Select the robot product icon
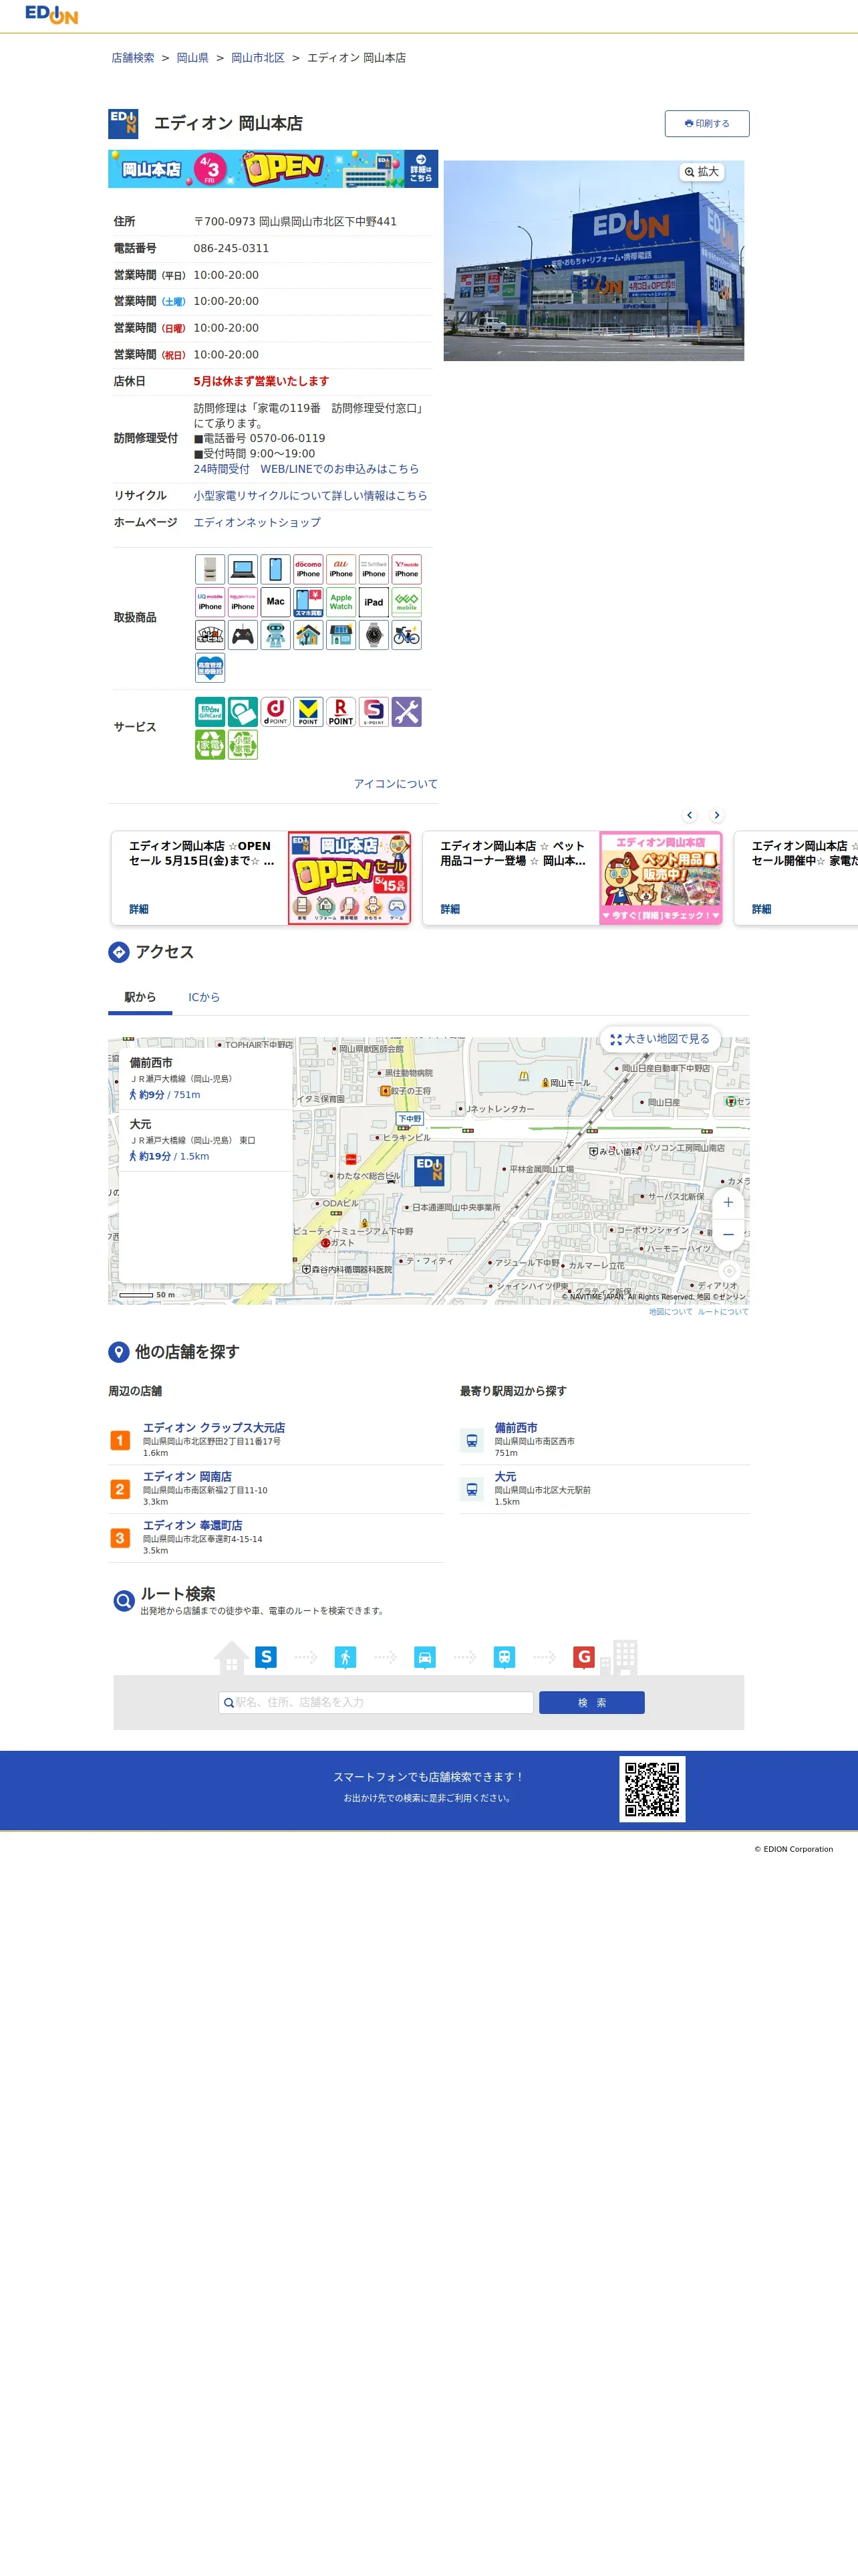Viewport: 858px width, 2576px height. (x=276, y=635)
